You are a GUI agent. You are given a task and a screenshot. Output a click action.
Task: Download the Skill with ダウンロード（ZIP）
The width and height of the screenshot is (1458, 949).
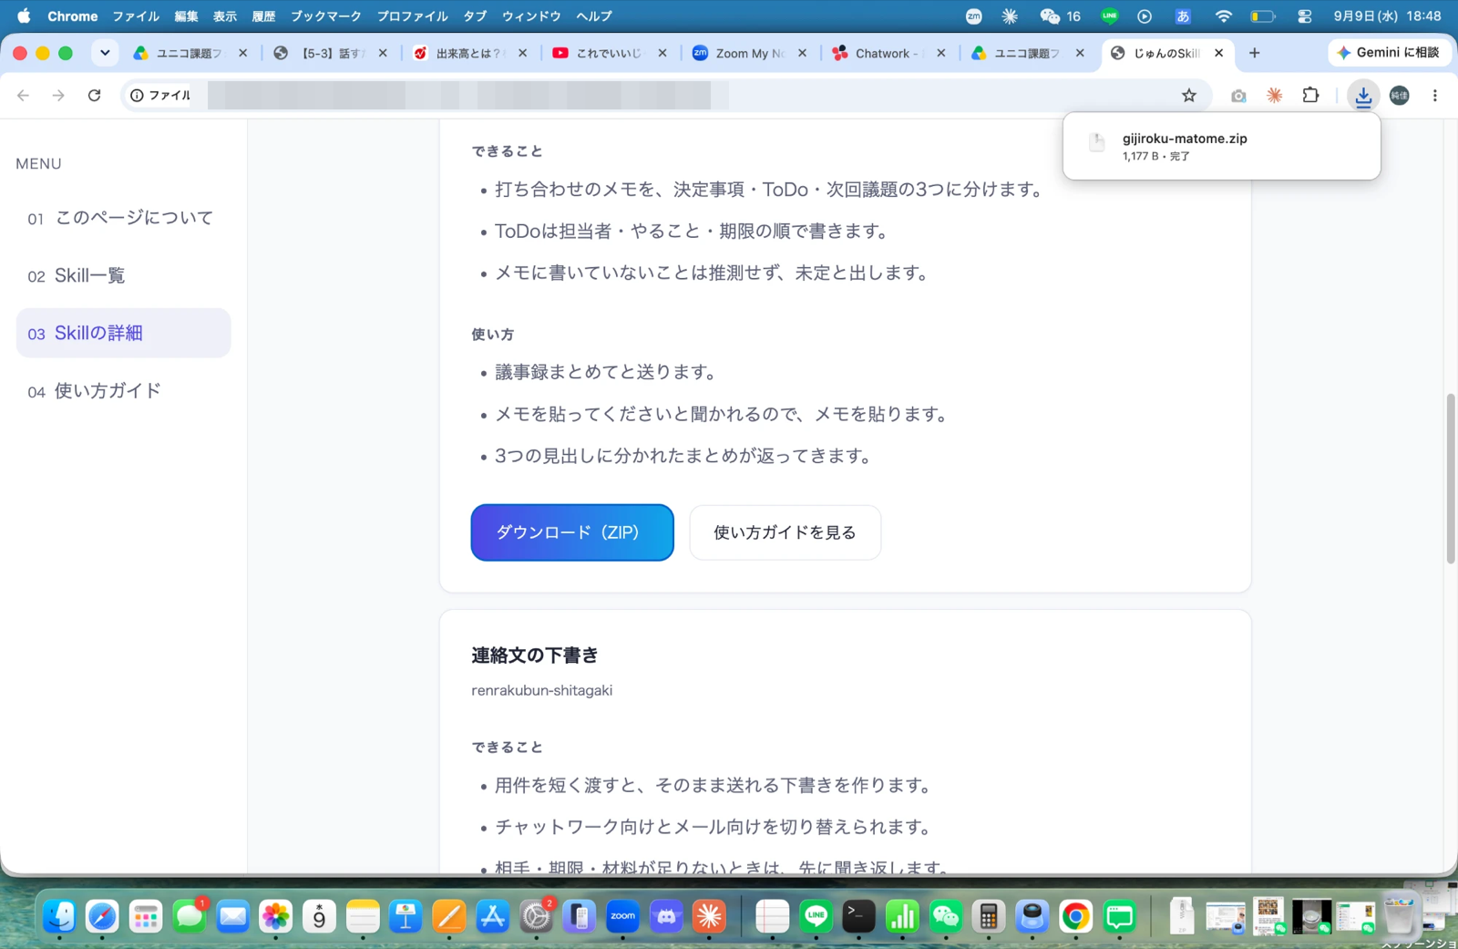(x=572, y=532)
